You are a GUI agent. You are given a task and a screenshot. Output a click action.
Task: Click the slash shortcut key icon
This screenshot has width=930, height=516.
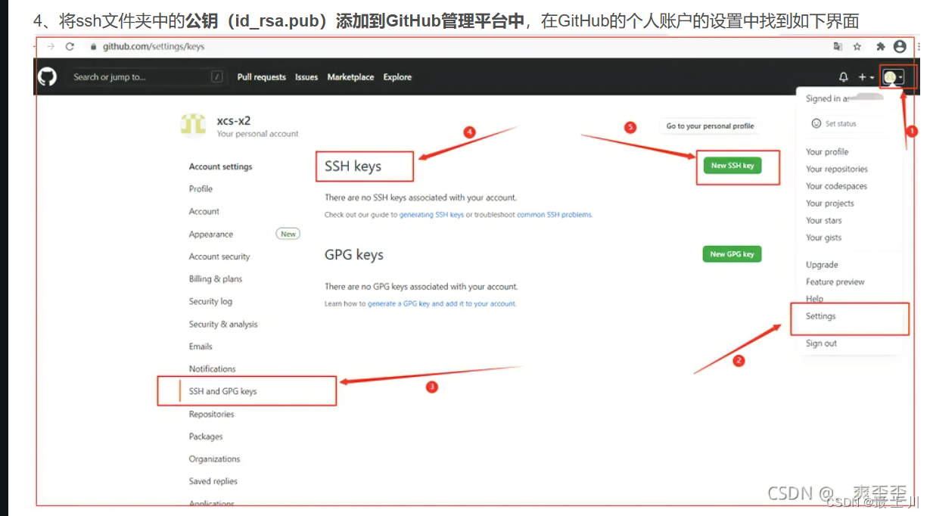click(x=216, y=77)
